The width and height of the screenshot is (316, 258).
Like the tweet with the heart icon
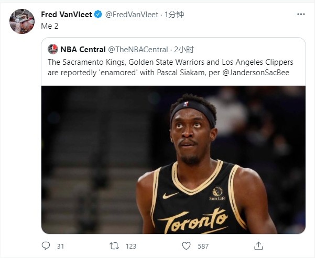(186, 246)
